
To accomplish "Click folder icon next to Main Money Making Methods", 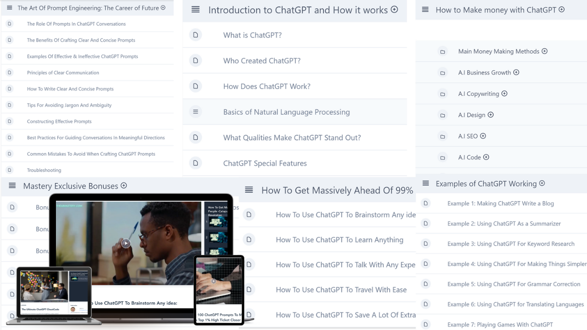I will click(x=443, y=52).
